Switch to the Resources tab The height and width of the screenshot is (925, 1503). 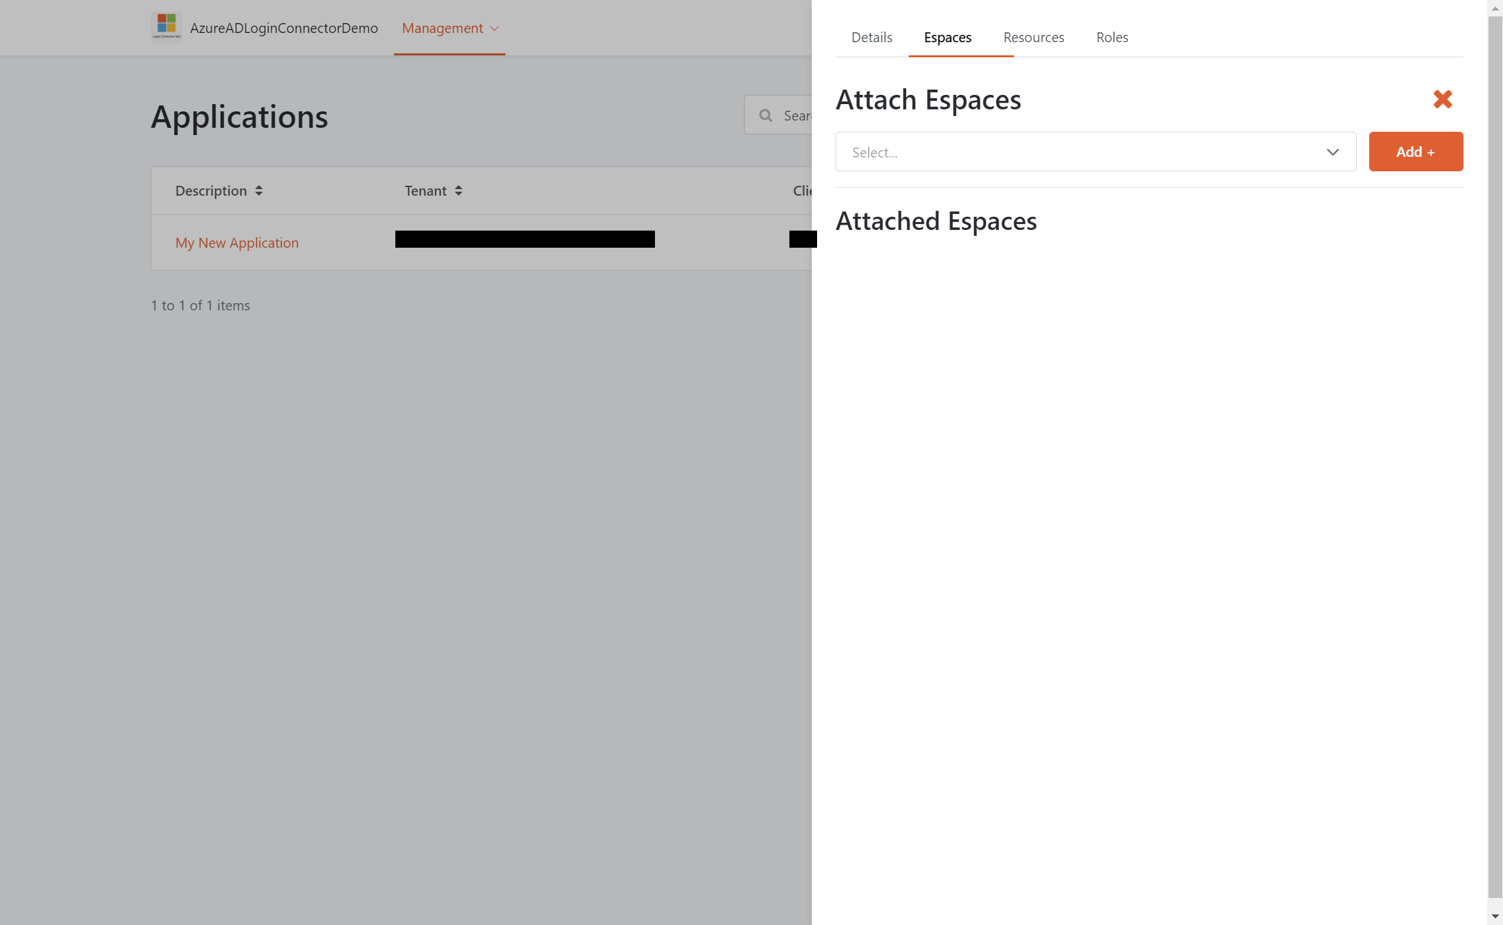point(1033,37)
